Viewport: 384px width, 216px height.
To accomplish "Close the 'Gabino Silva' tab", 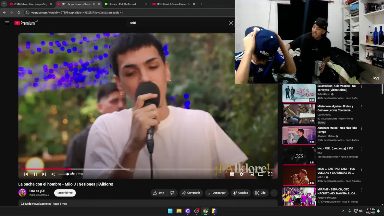I will pos(51,4).
